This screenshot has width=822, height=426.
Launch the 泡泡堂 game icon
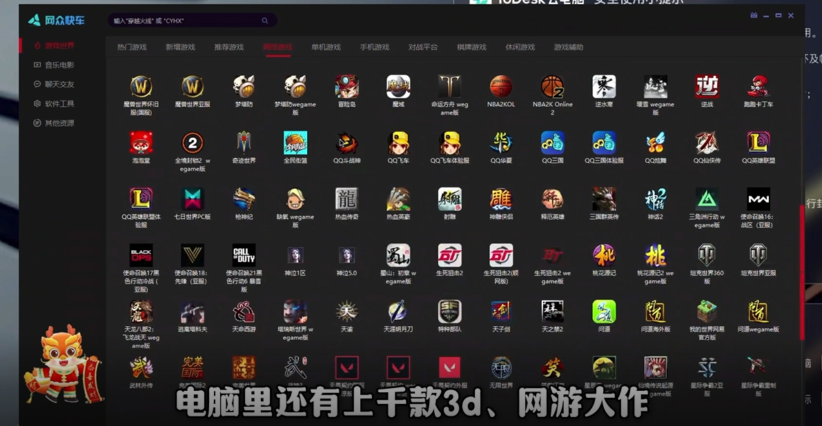click(x=141, y=143)
